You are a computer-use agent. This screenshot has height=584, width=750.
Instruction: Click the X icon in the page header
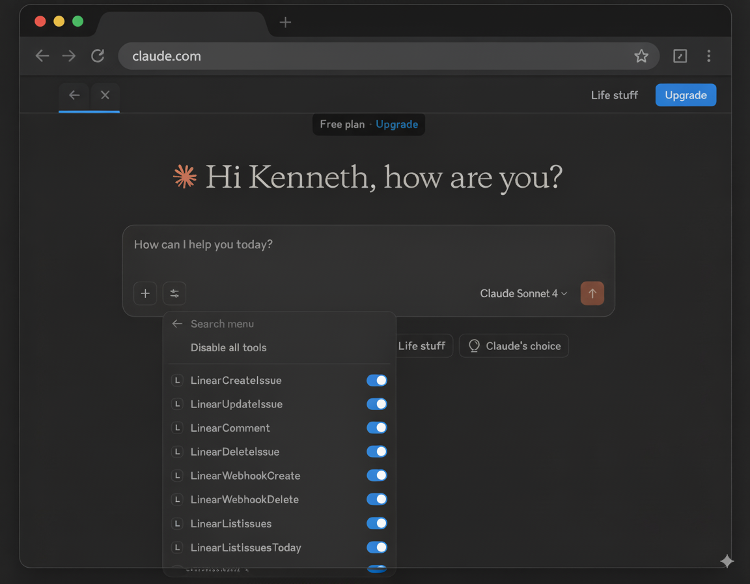pyautogui.click(x=105, y=95)
